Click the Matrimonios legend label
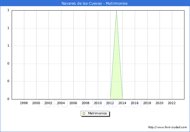Image resolution: width=190 pixels, height=132 pixels. point(97,113)
